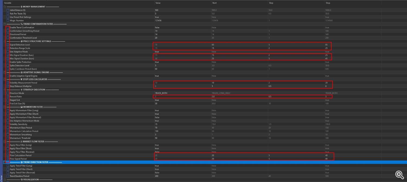Untick the Detection Range Scale checkbox
The height and width of the screenshot is (182, 407).
pyautogui.click(x=8, y=48)
